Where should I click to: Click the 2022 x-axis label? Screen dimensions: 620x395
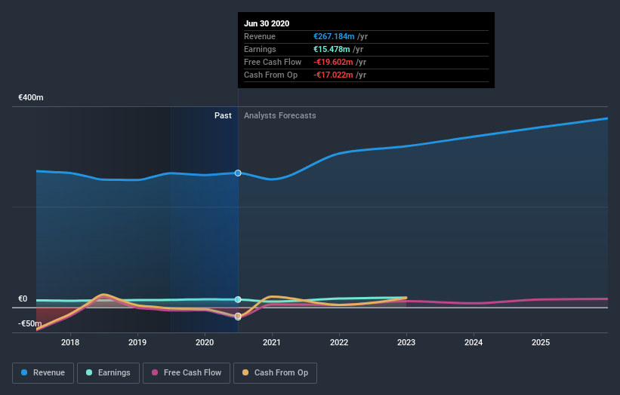tap(339, 342)
